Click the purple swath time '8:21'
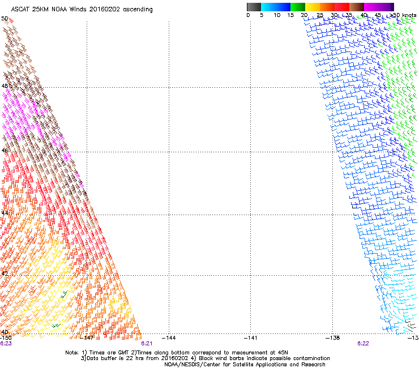The height and width of the screenshot is (368, 419). (x=147, y=344)
